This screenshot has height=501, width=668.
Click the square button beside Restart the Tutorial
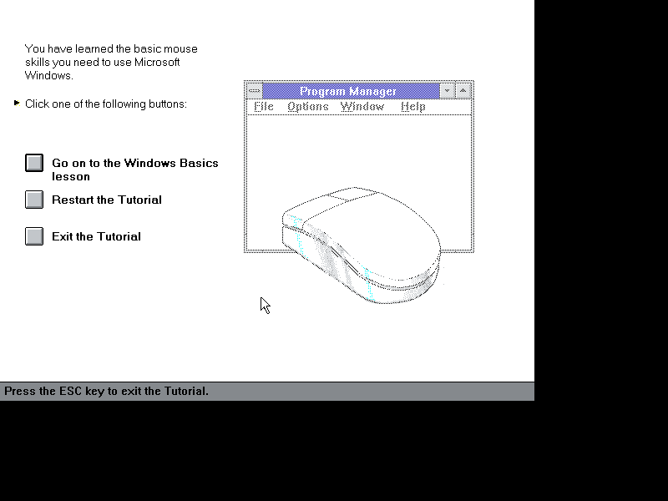coord(33,200)
